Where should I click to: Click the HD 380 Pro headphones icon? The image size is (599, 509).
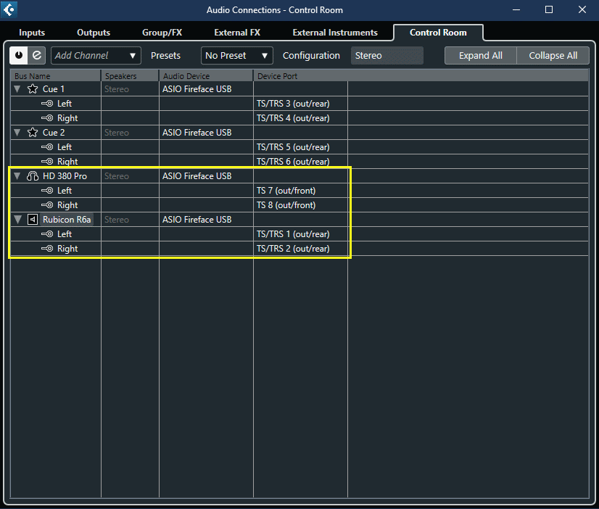point(33,176)
